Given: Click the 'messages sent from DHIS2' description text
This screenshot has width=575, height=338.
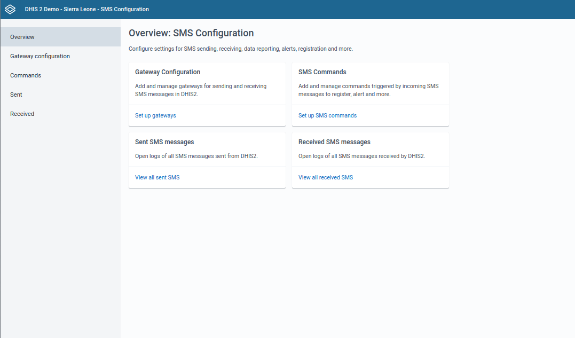Looking at the screenshot, I should [196, 156].
